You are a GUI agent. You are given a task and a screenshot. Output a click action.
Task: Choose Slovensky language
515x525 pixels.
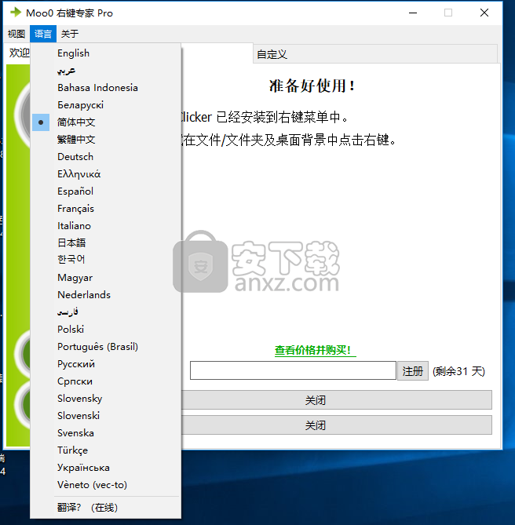click(x=106, y=399)
